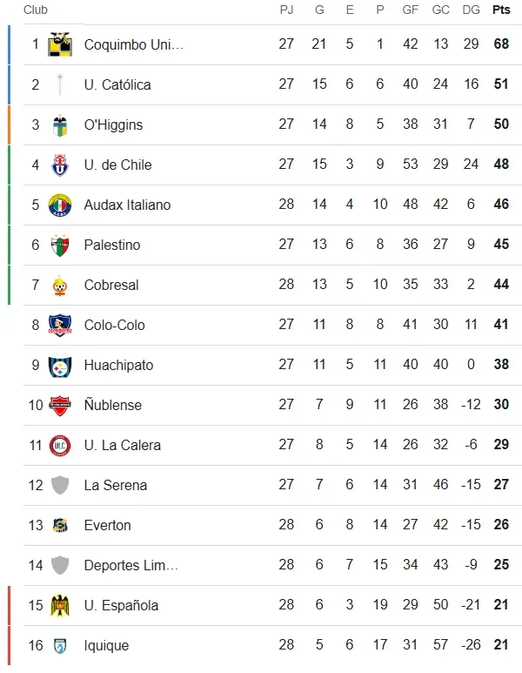522x673 pixels.
Task: Click the Everton club crest
Action: pos(60,525)
